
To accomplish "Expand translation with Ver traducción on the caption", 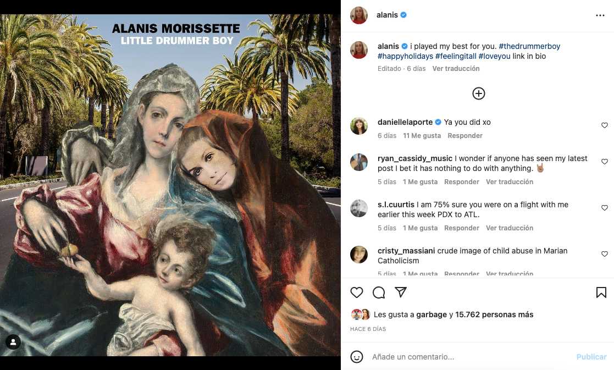I will click(456, 68).
